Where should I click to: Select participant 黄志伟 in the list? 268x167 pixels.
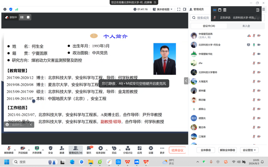point(228,127)
